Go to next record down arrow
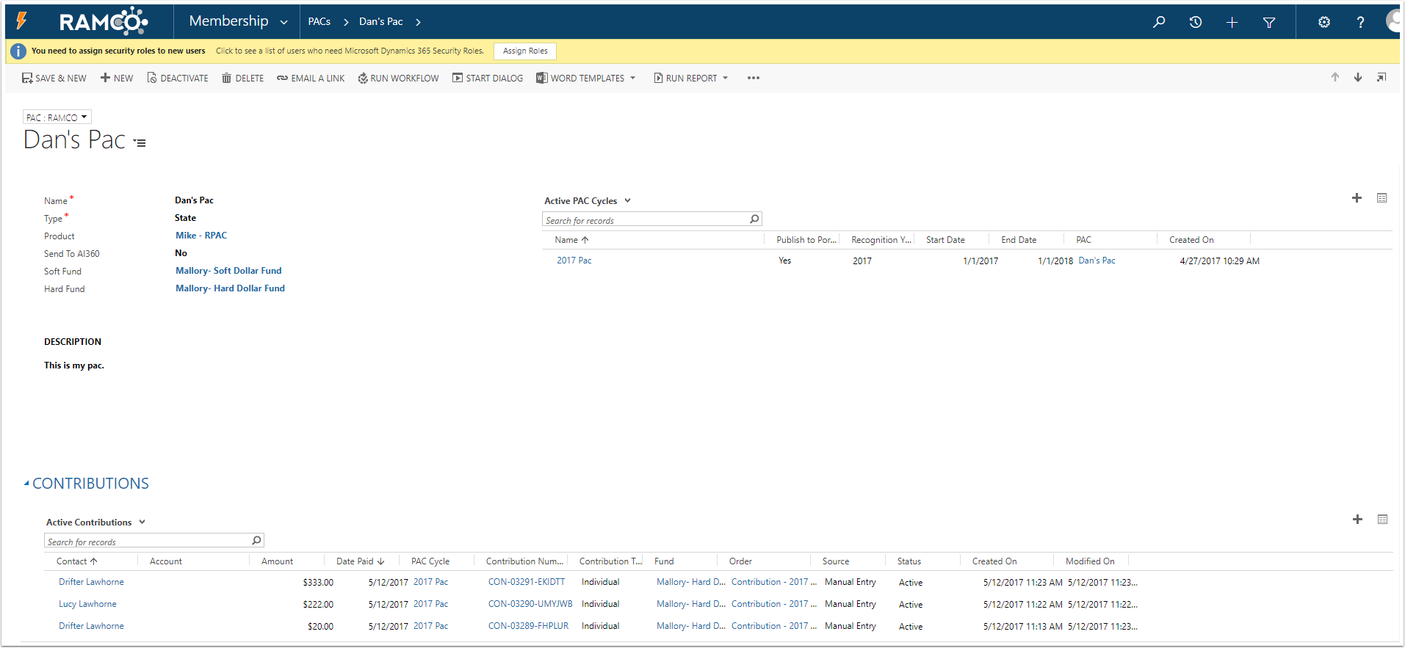Image resolution: width=1405 pixels, height=648 pixels. coord(1358,77)
